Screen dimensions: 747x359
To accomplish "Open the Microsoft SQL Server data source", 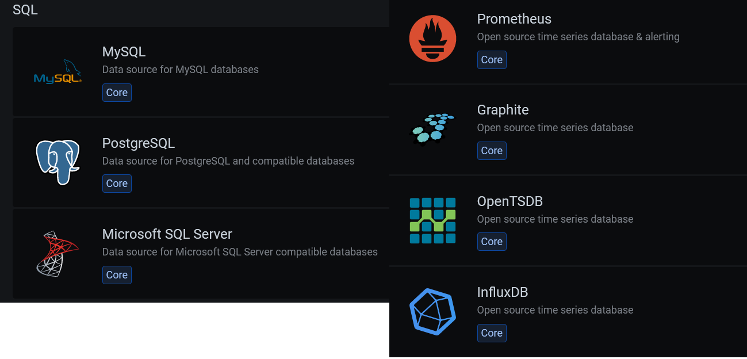I will (167, 234).
